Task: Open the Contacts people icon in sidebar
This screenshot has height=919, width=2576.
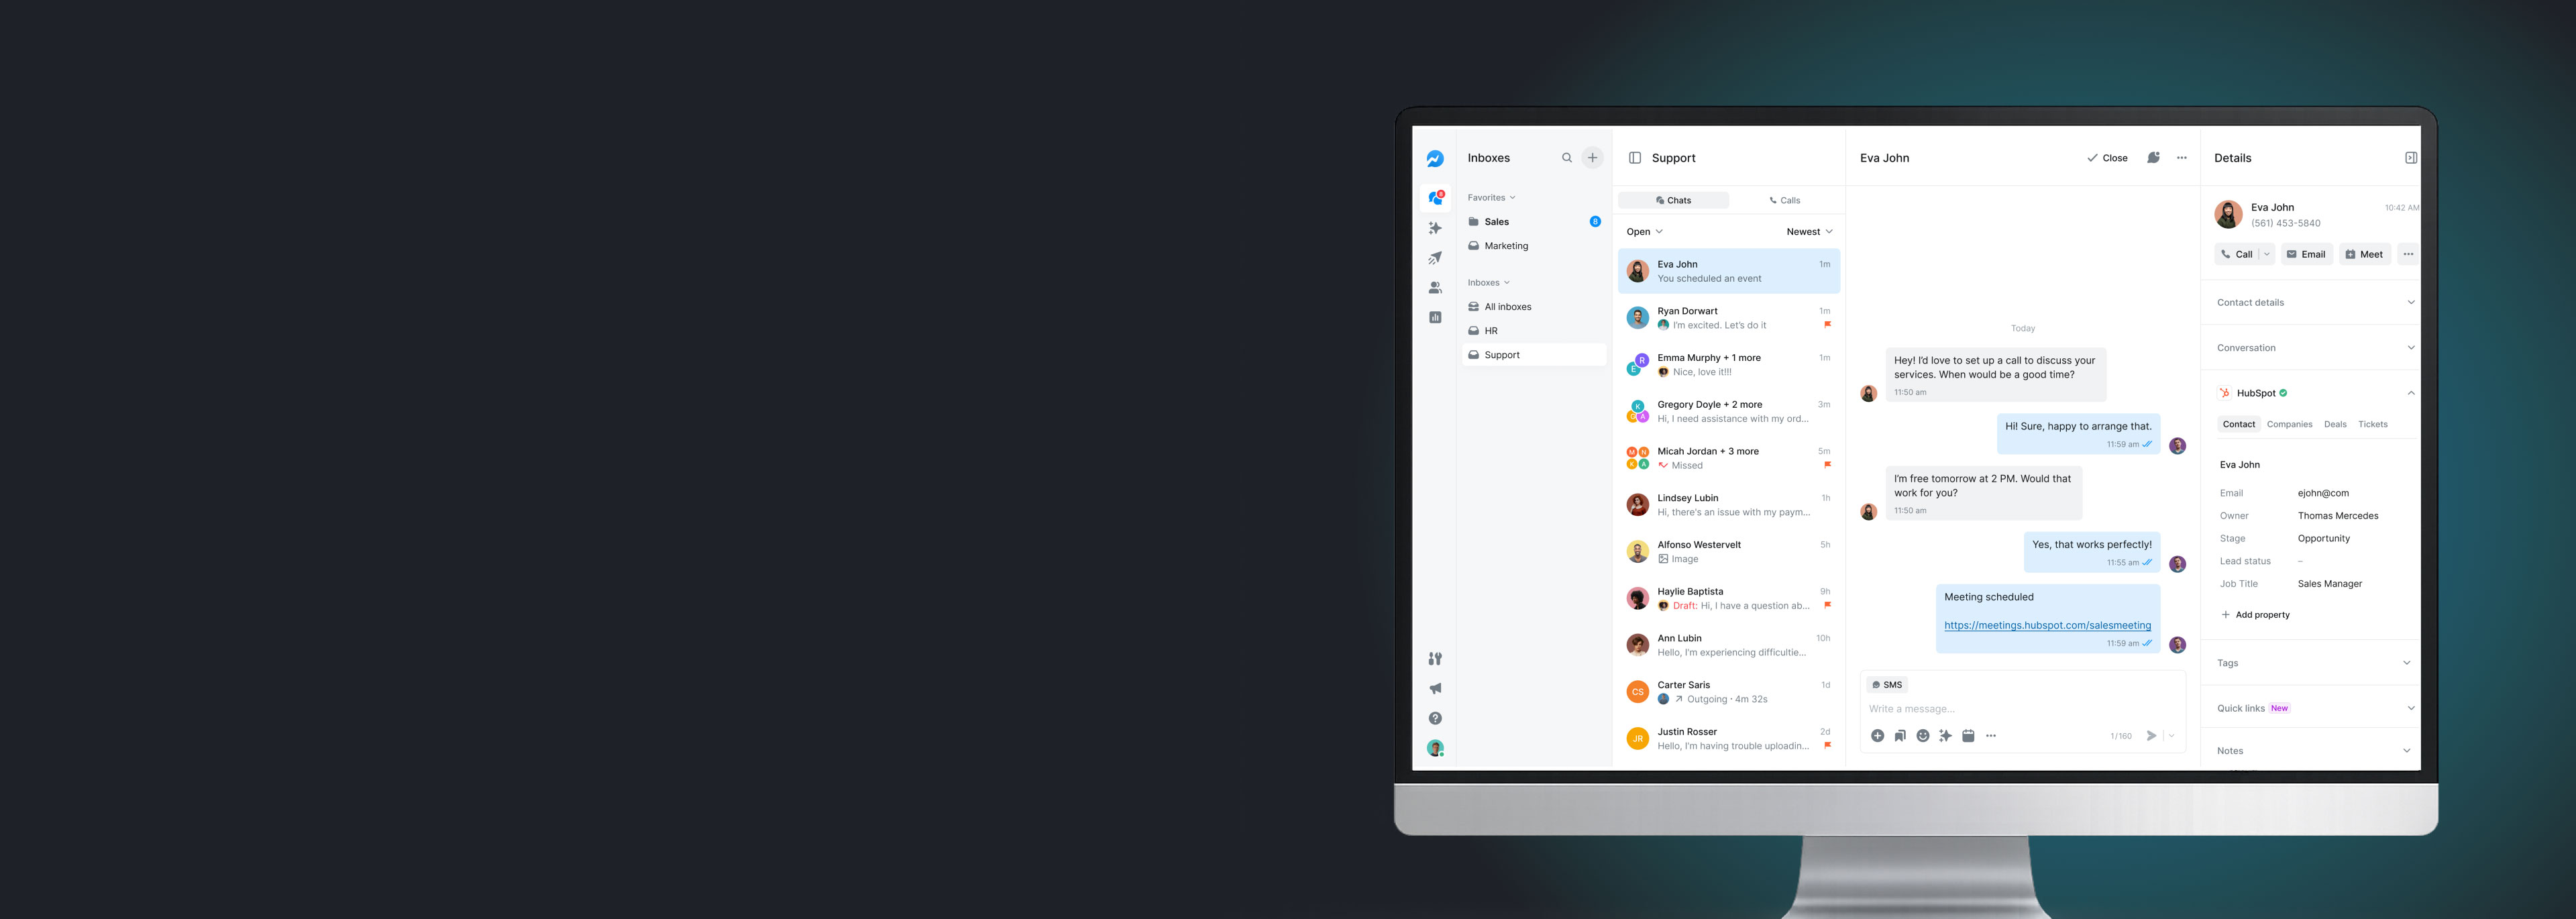Action: pyautogui.click(x=1435, y=288)
